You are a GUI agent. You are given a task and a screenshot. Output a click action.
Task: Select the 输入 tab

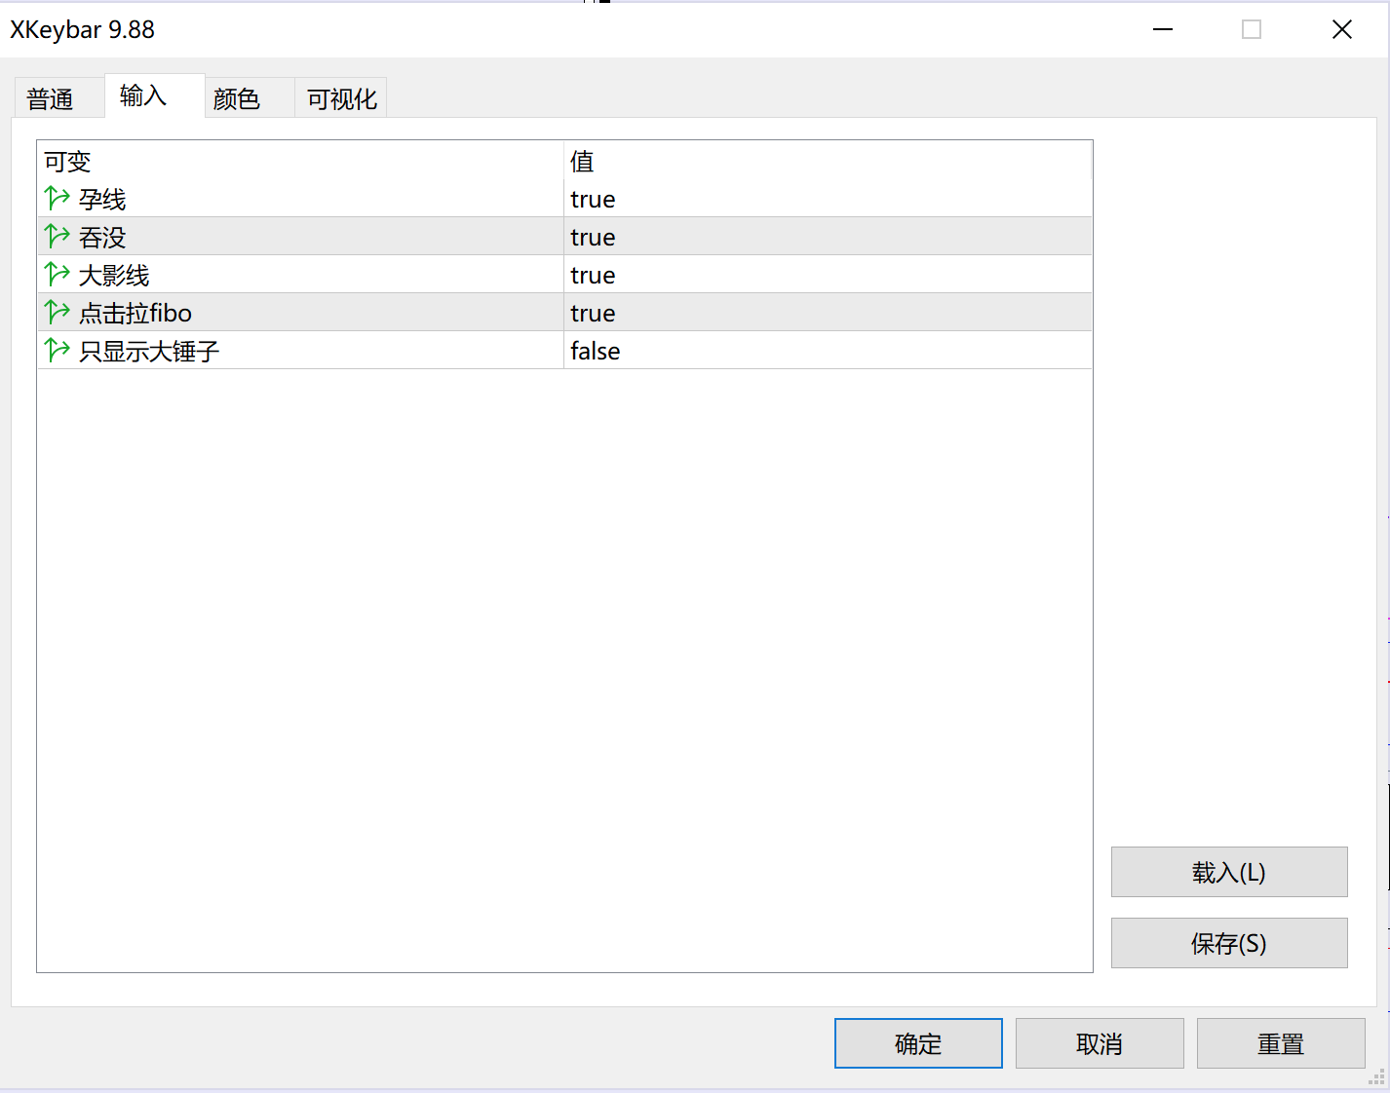[x=143, y=96]
